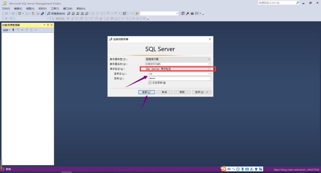Click the navigate backward icon
The height and width of the screenshot is (173, 321).
click(x=6, y=14)
